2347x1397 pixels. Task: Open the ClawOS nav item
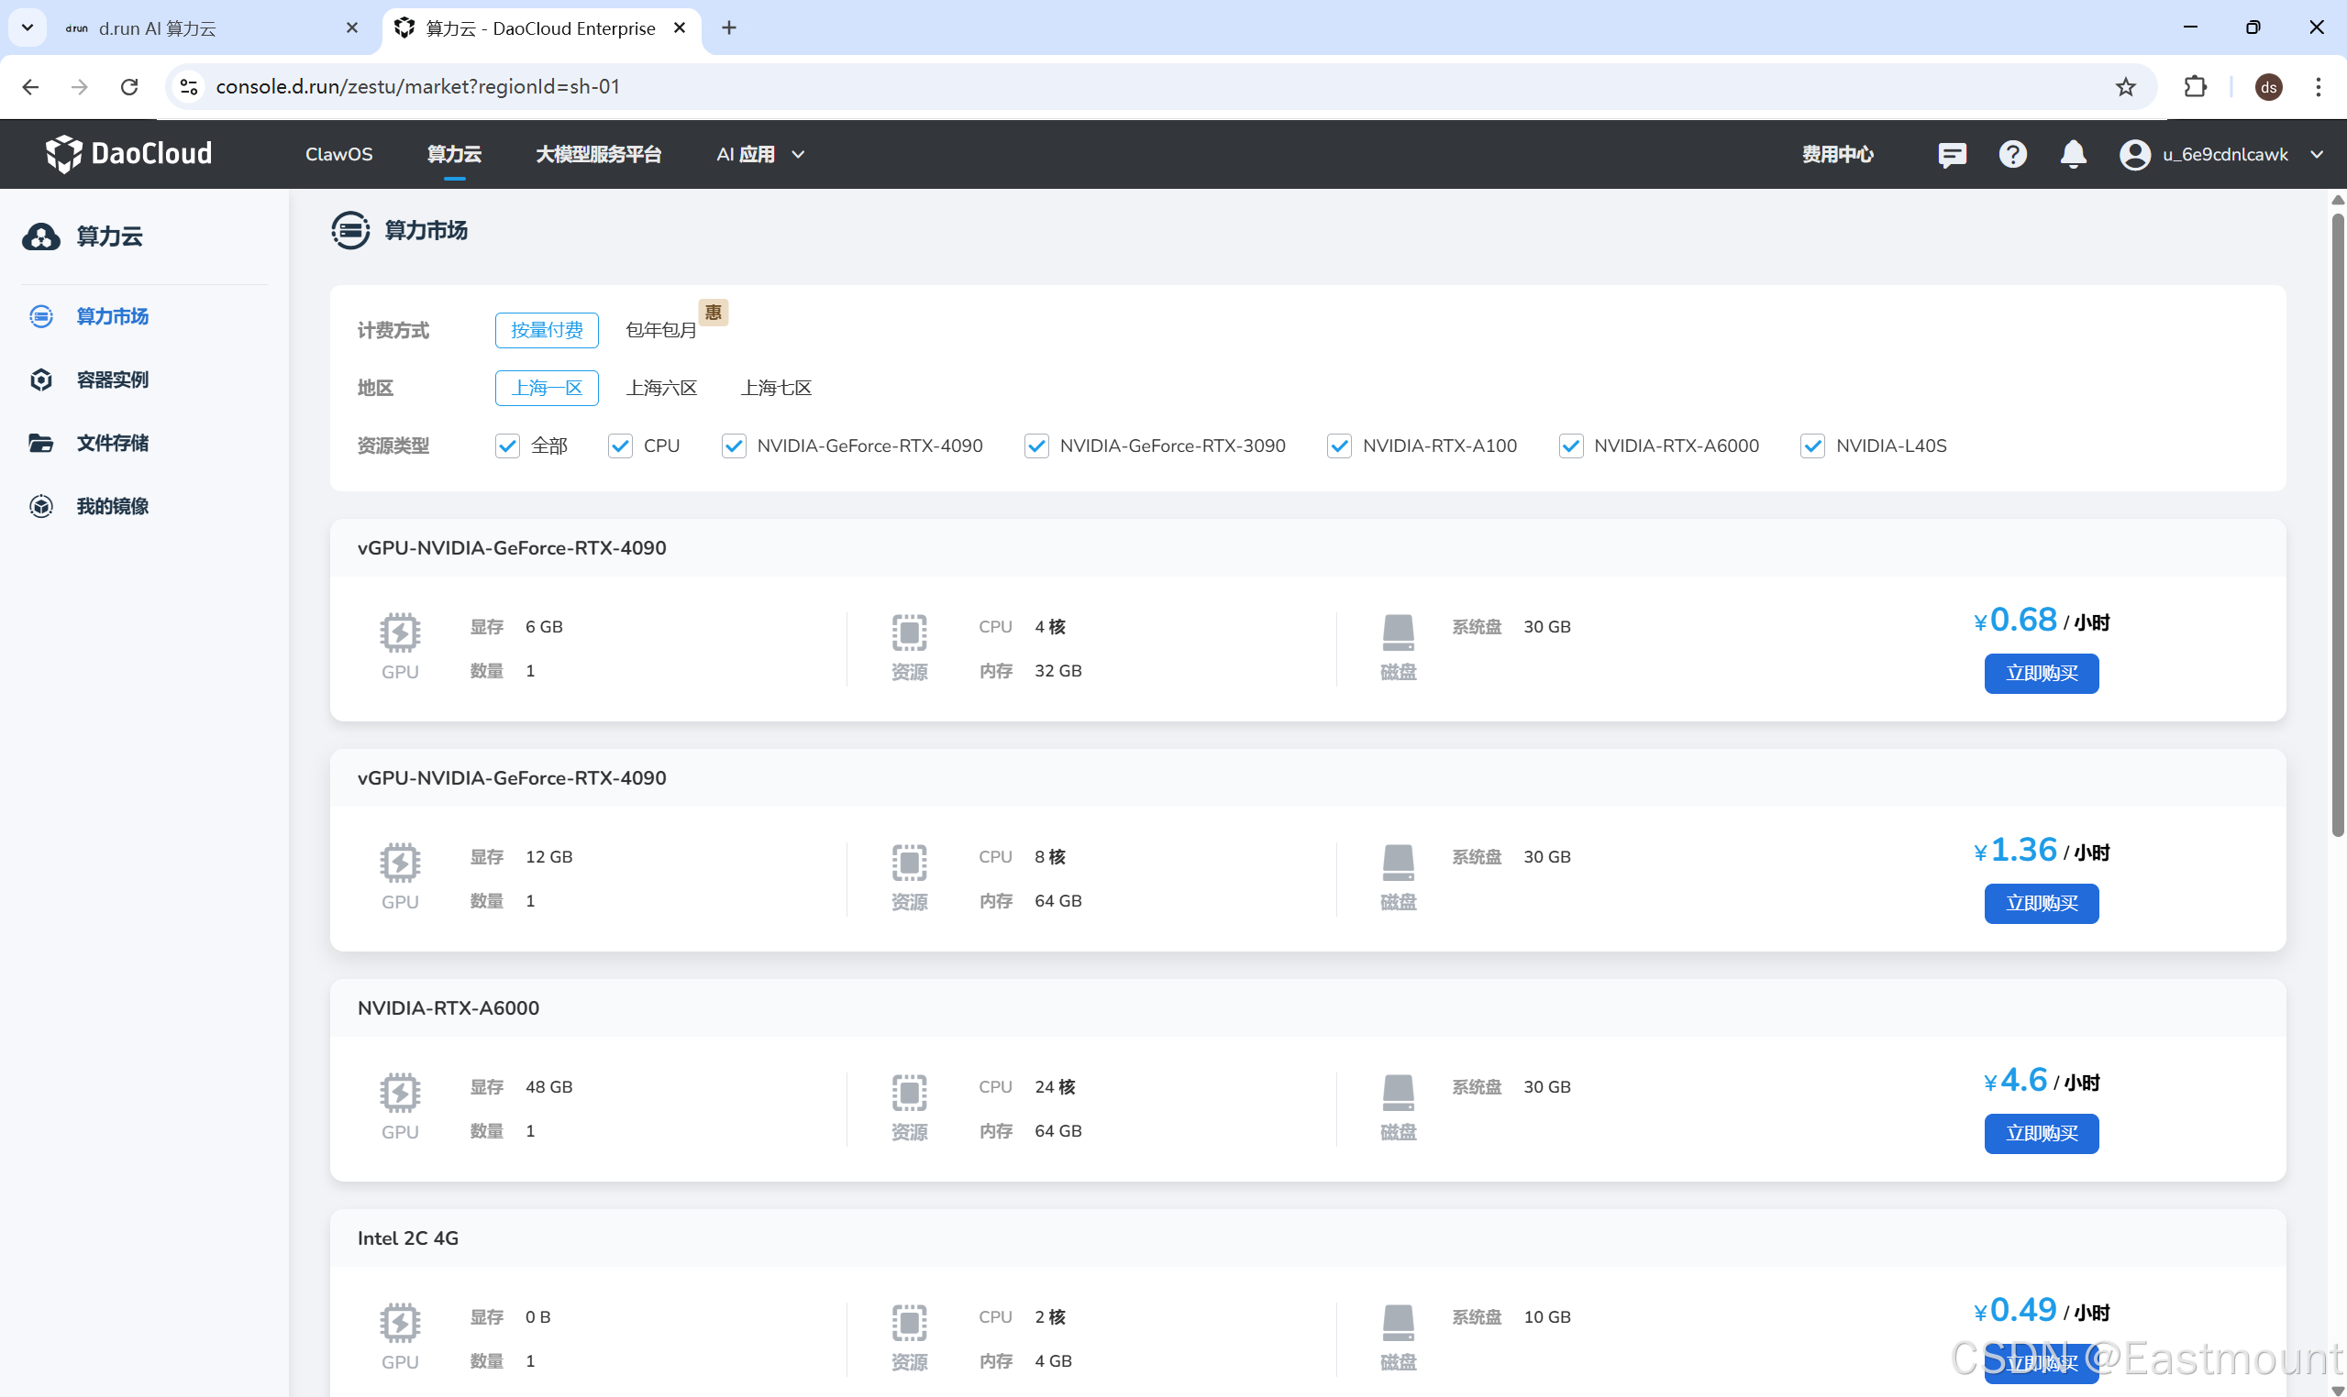click(x=339, y=154)
